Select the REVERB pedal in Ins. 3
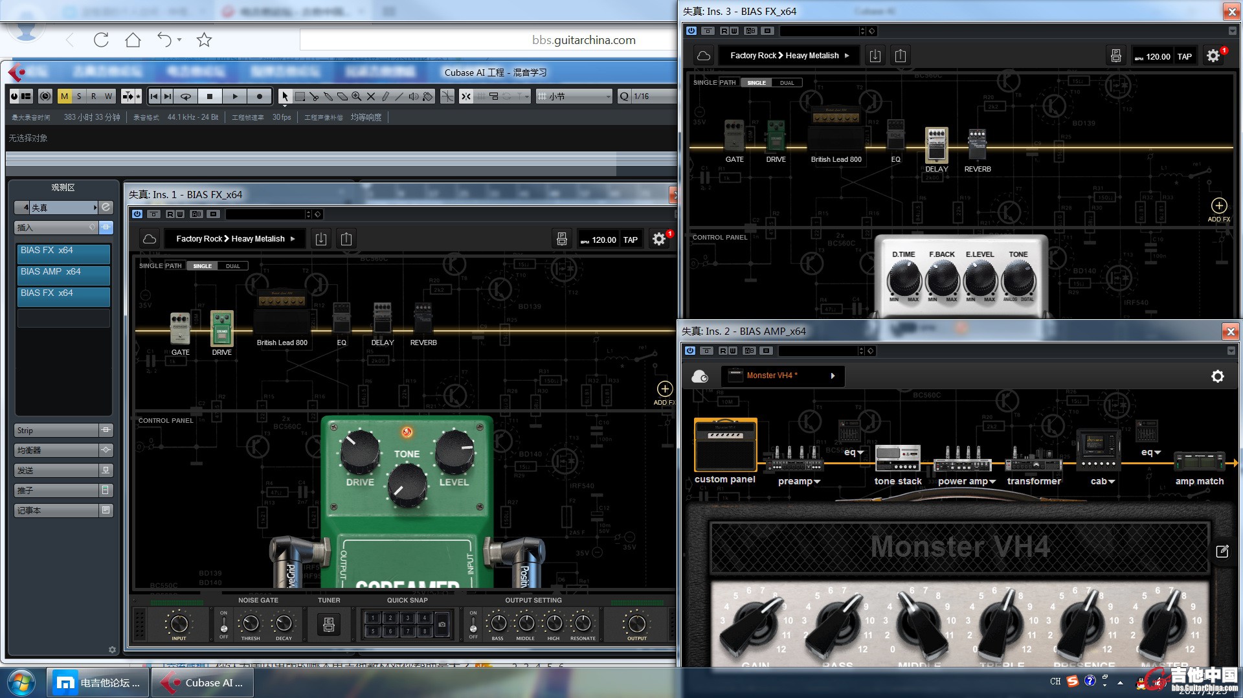The width and height of the screenshot is (1243, 698). pyautogui.click(x=977, y=144)
